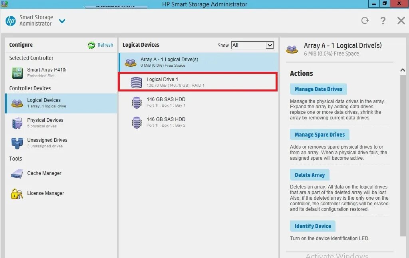Click the Cache Manager icon
Image resolution: width=409 pixels, height=258 pixels.
coord(17,174)
